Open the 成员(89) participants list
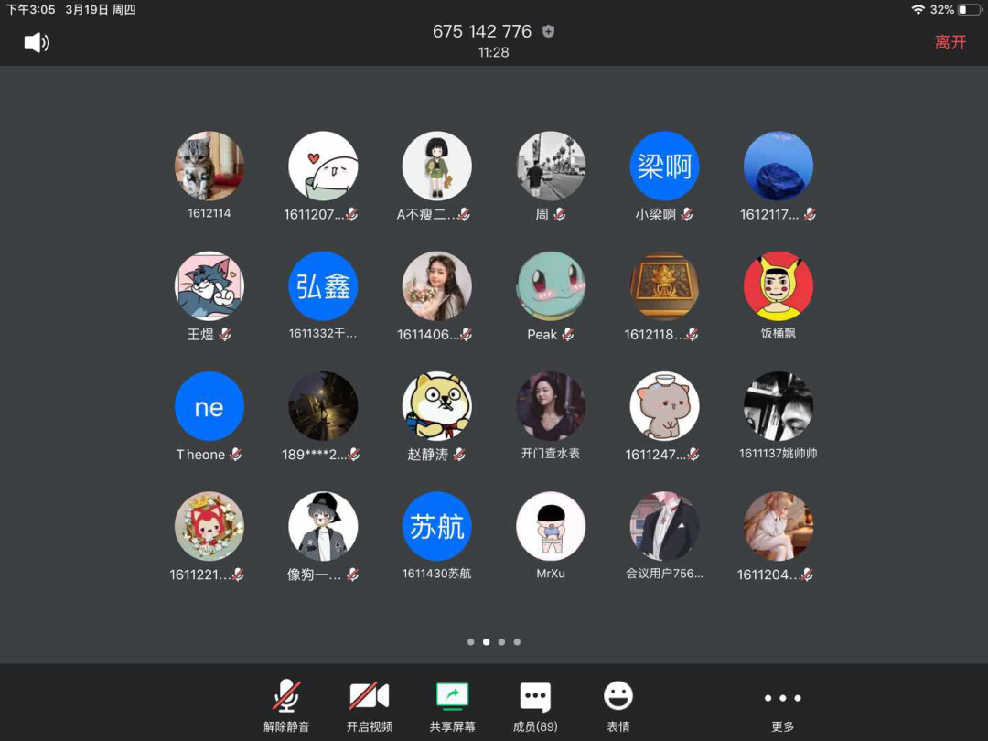Viewport: 988px width, 741px height. (535, 705)
